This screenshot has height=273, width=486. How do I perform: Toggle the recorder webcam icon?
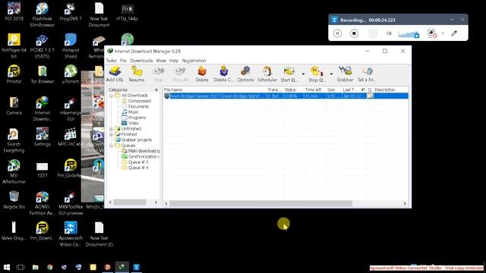pyautogui.click(x=432, y=33)
